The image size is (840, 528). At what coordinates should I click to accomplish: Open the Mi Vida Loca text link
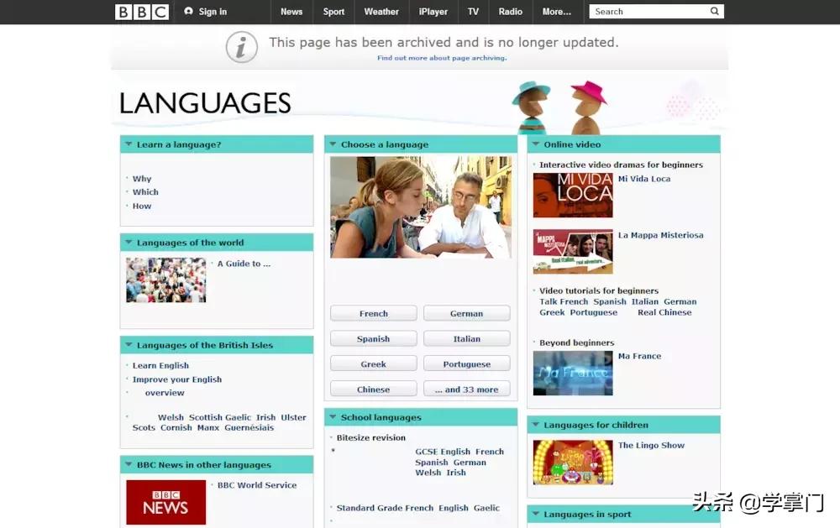[x=644, y=179]
